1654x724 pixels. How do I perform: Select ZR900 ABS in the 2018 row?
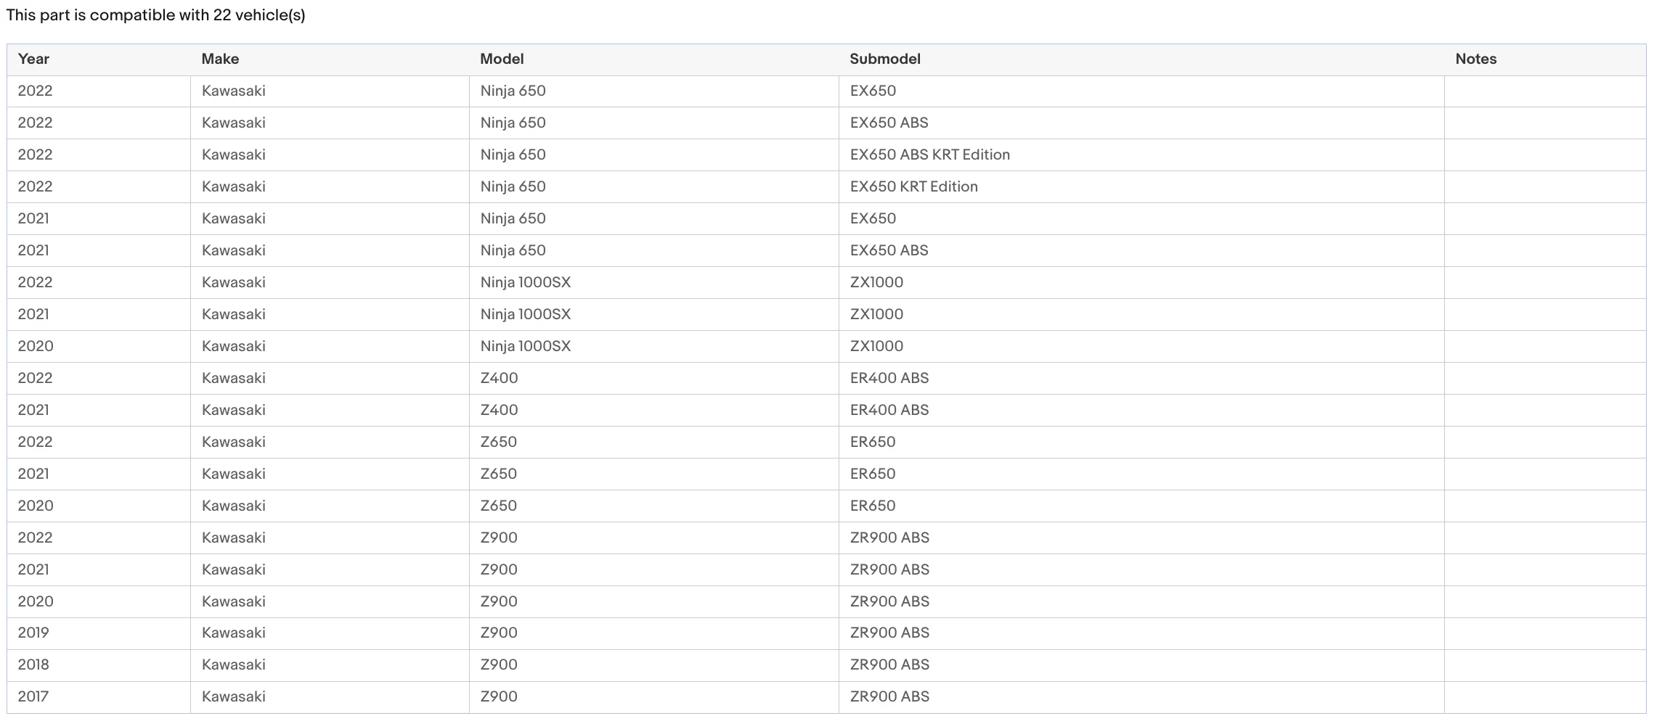(x=889, y=665)
